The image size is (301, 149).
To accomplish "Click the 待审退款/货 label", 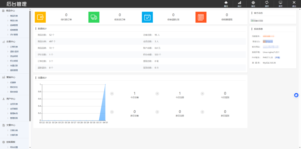I will click(x=173, y=20).
